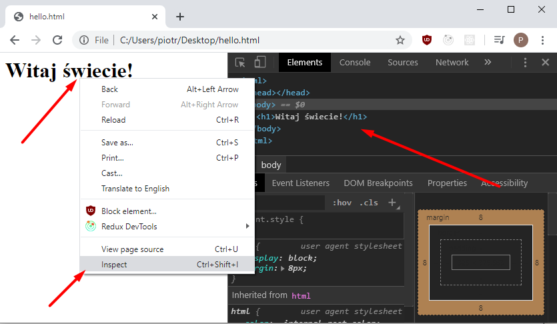Image resolution: width=557 pixels, height=324 pixels.
Task: Open the uBlock Origin extension icon
Action: pos(427,40)
